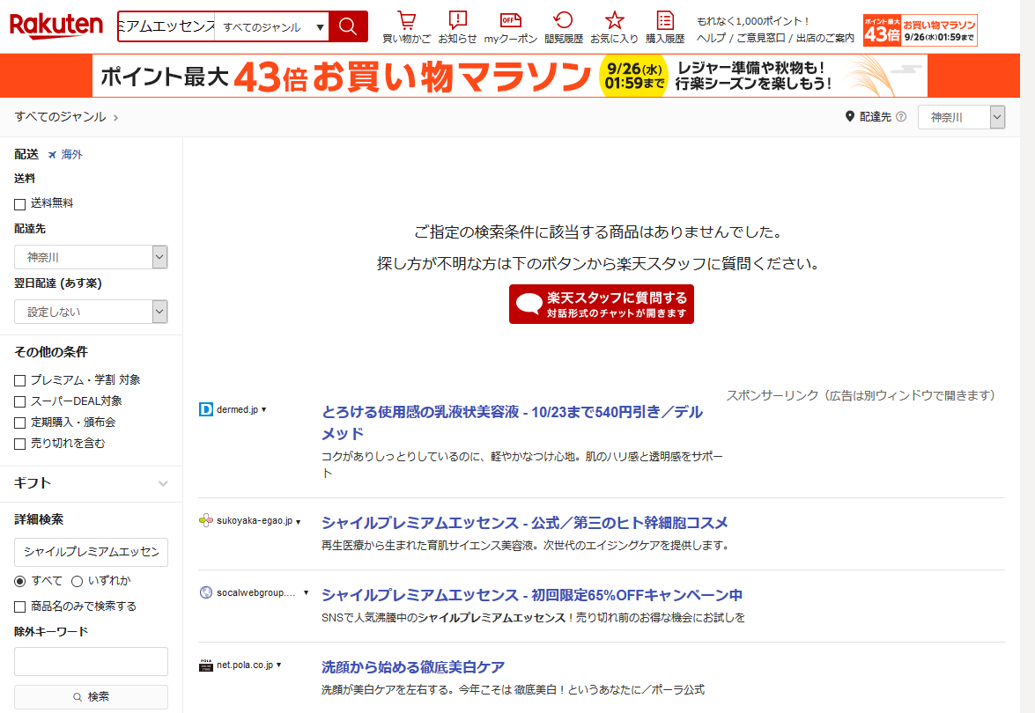This screenshot has width=1035, height=713.
Task: Open net.pola.co.jp ad dropdown arrow
Action: click(279, 665)
